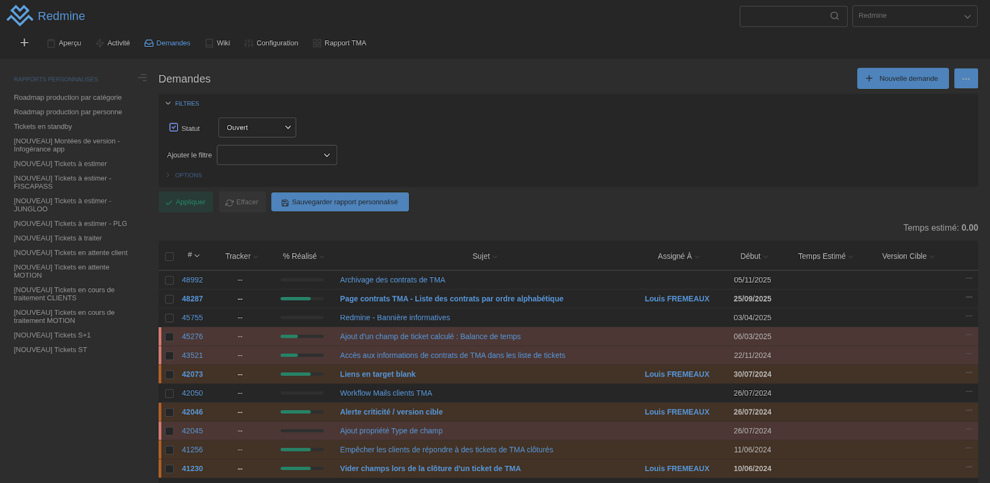The width and height of the screenshot is (990, 483).
Task: Uncheck the Statut filter checkbox
Action: 174,127
